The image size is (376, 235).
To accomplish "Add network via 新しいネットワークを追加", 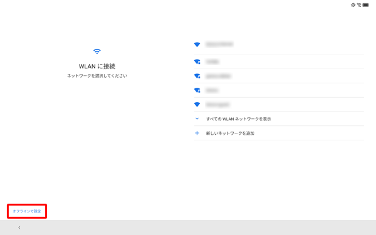I will pos(279,133).
